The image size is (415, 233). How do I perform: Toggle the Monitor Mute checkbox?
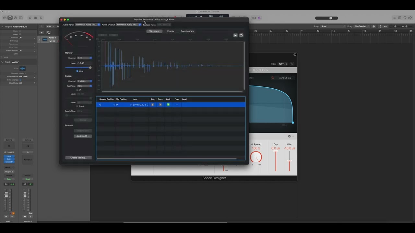(77, 71)
